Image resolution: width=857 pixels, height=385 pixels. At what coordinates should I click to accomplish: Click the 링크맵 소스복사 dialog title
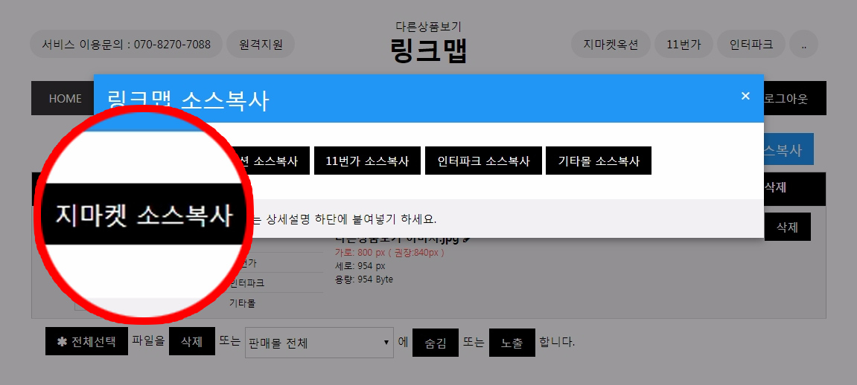pyautogui.click(x=188, y=101)
